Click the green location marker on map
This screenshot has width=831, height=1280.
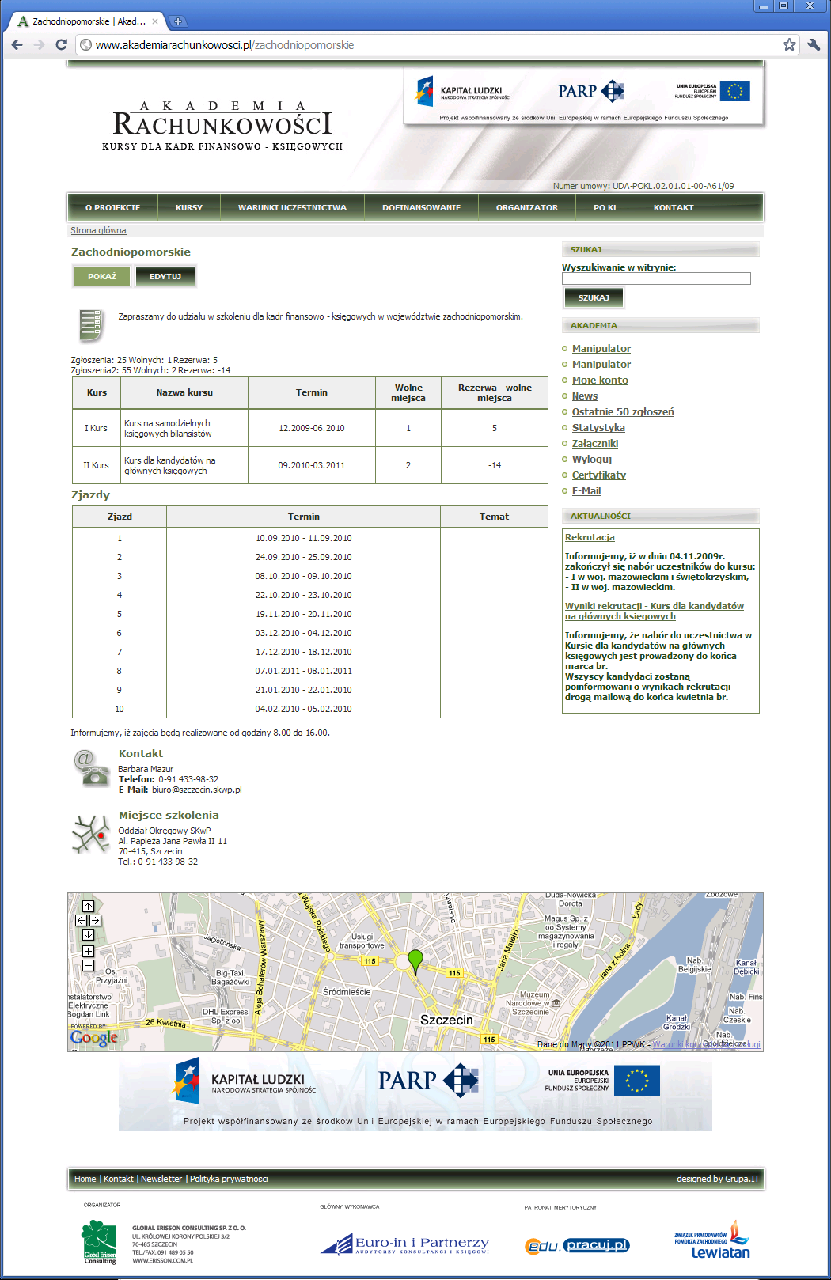point(415,961)
